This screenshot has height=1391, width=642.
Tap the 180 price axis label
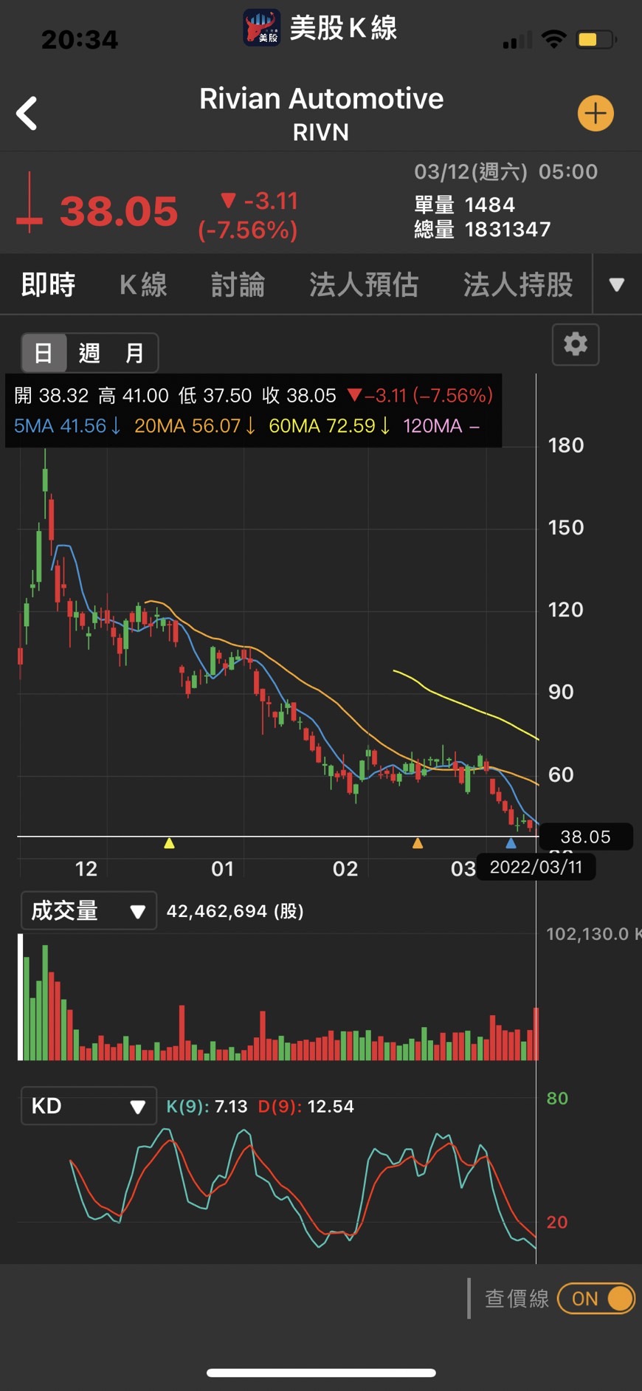566,445
